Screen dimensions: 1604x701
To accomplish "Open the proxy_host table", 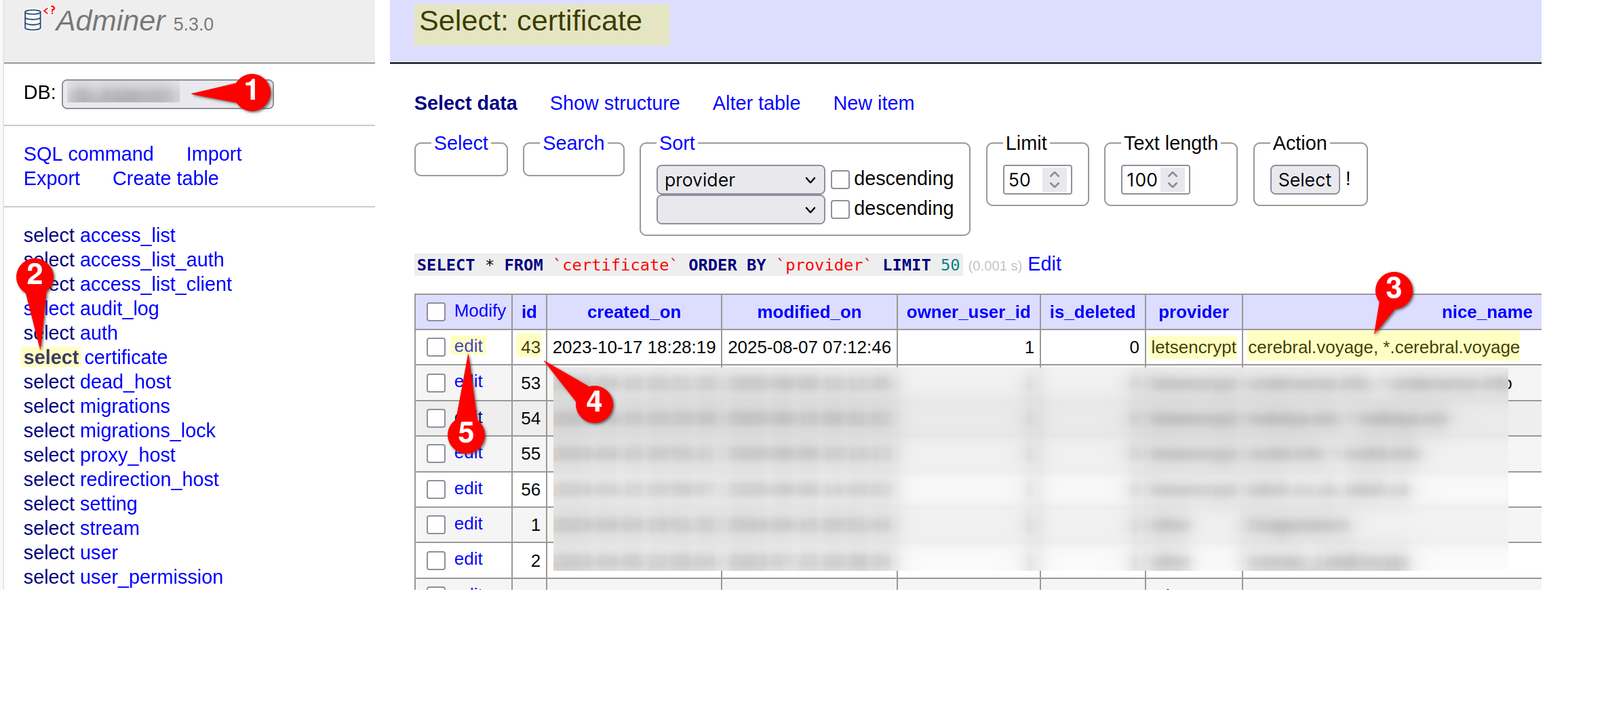I will tap(128, 455).
